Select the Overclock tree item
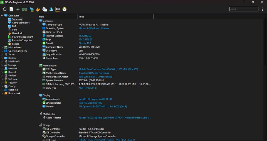 click(x=17, y=33)
